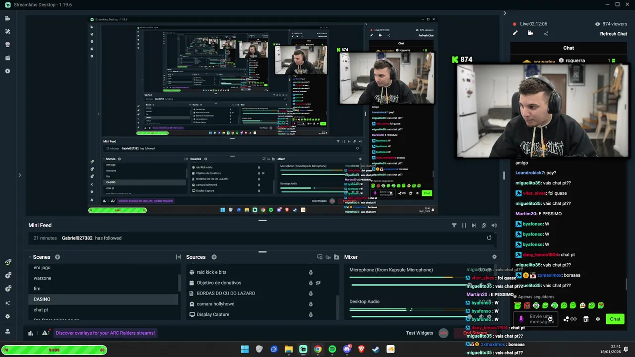The width and height of the screenshot is (635, 357).
Task: Click the REC record button
Action: 444,333
